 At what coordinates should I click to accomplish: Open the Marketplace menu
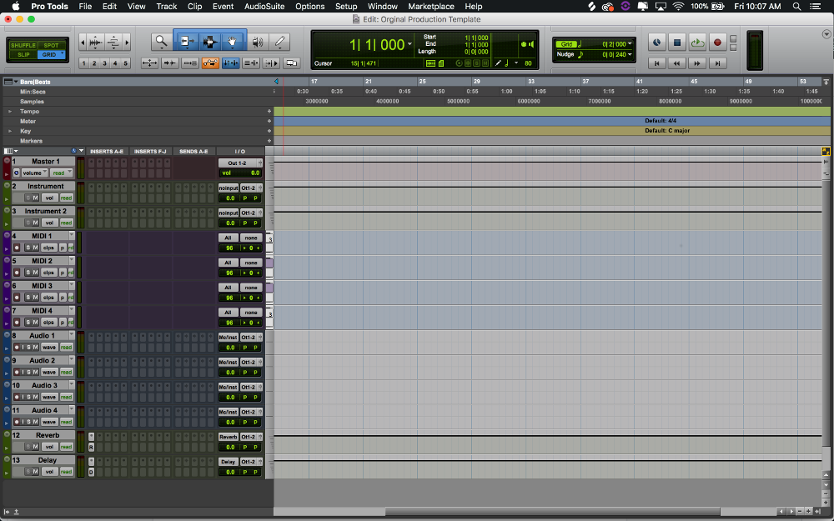tap(431, 7)
